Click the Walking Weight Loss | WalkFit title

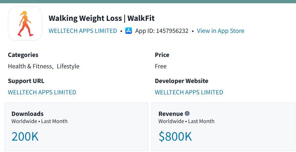(101, 18)
